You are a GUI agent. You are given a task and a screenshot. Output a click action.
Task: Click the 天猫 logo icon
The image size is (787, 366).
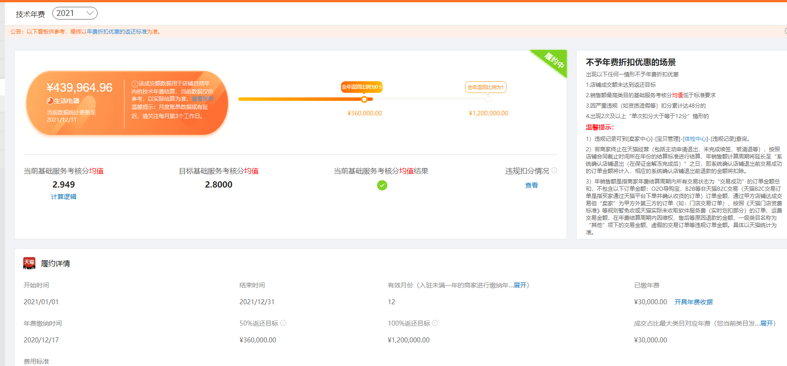pyautogui.click(x=29, y=263)
